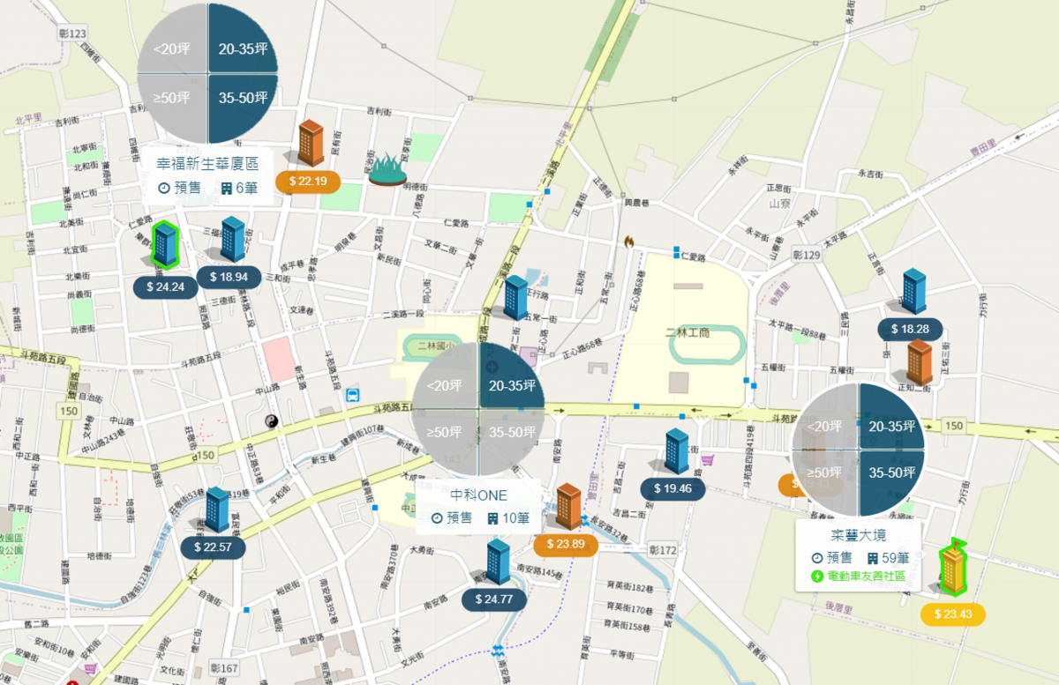Select 20-35坪 segment in 中科ONE pie
This screenshot has width=1059, height=685.
pos(513,385)
